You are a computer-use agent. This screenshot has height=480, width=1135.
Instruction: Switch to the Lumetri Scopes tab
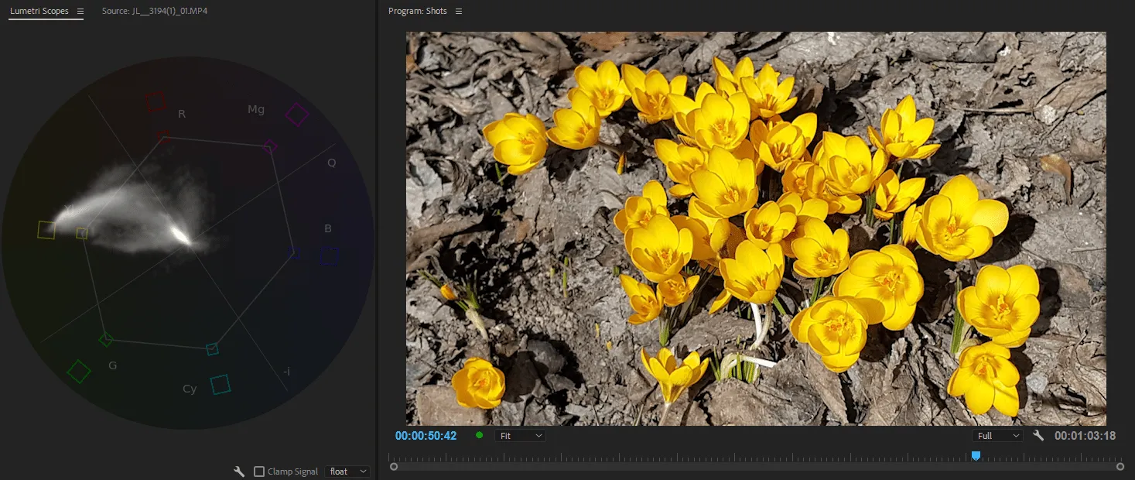pyautogui.click(x=39, y=12)
